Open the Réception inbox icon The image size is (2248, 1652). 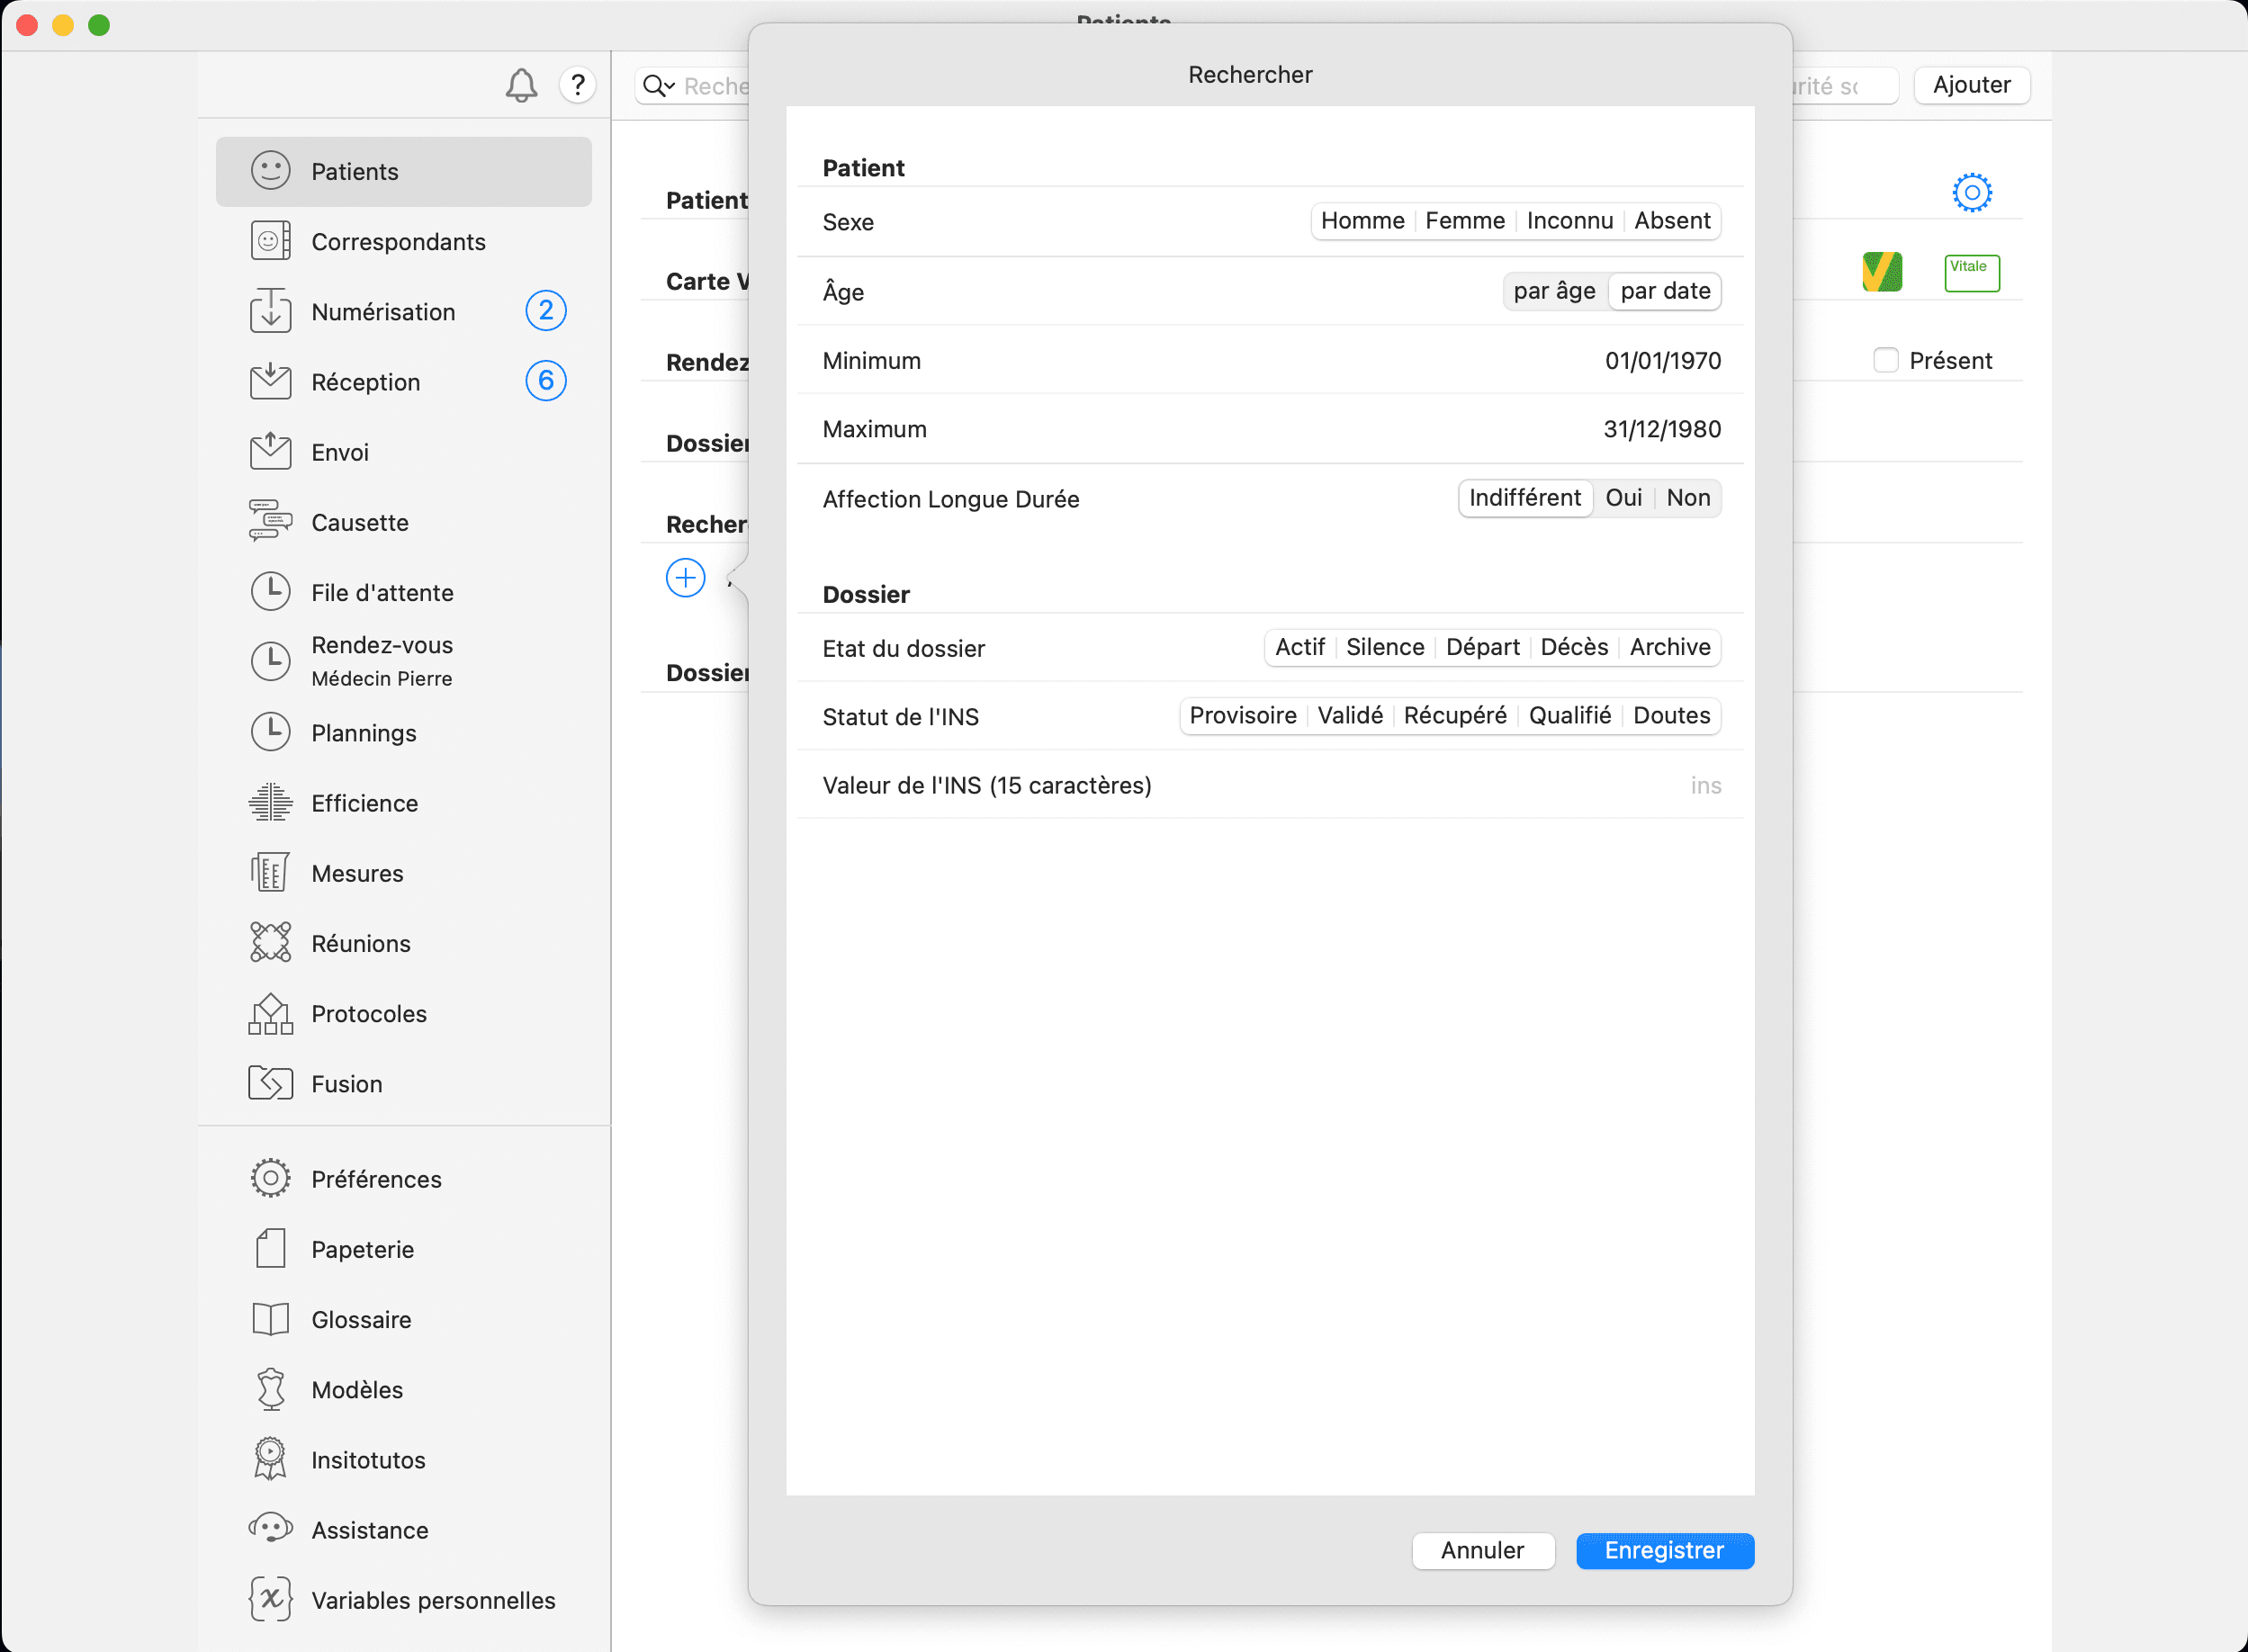[270, 382]
